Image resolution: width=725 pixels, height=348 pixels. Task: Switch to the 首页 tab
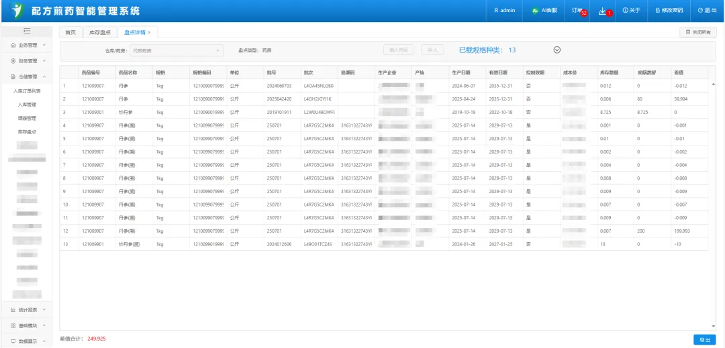point(70,32)
